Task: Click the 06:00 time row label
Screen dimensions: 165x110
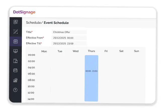Action: pyautogui.click(x=31, y=74)
